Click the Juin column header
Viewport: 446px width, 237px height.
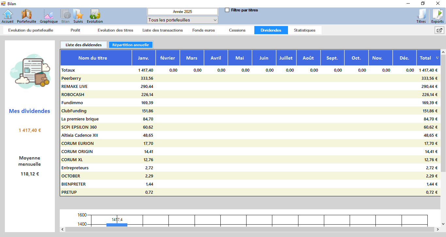(264, 58)
